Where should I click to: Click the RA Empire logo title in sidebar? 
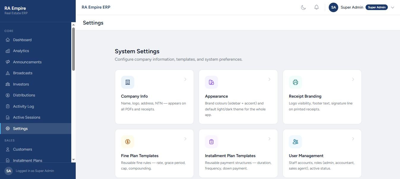coord(15,8)
